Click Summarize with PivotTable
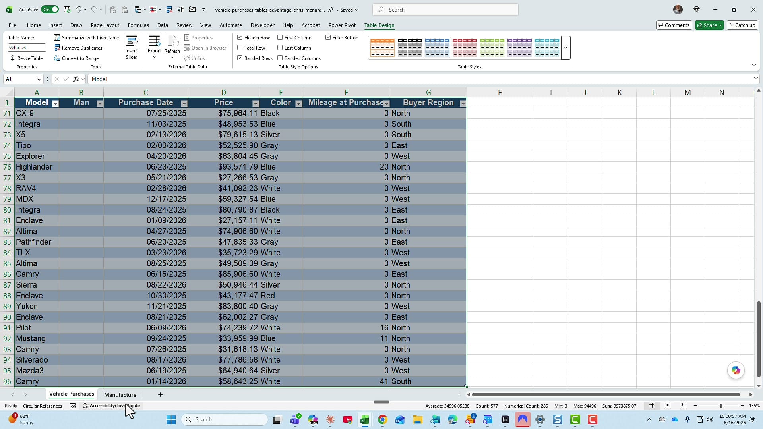Image resolution: width=763 pixels, height=429 pixels. 87,37
